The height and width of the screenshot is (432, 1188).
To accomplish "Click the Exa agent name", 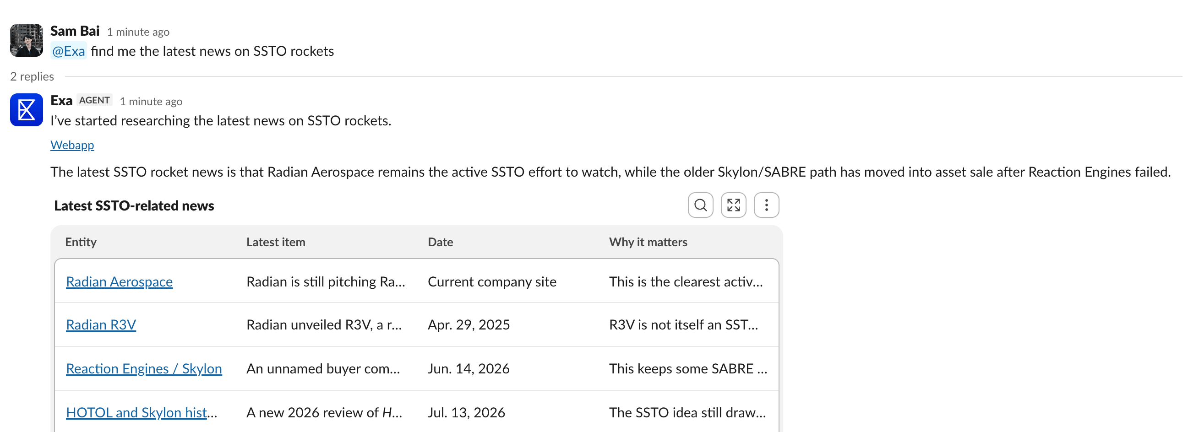I will pos(61,100).
